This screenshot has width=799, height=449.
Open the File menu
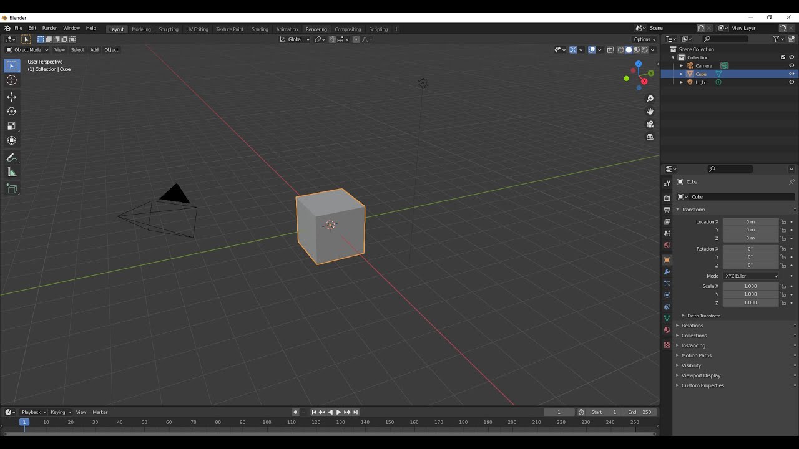click(19, 29)
